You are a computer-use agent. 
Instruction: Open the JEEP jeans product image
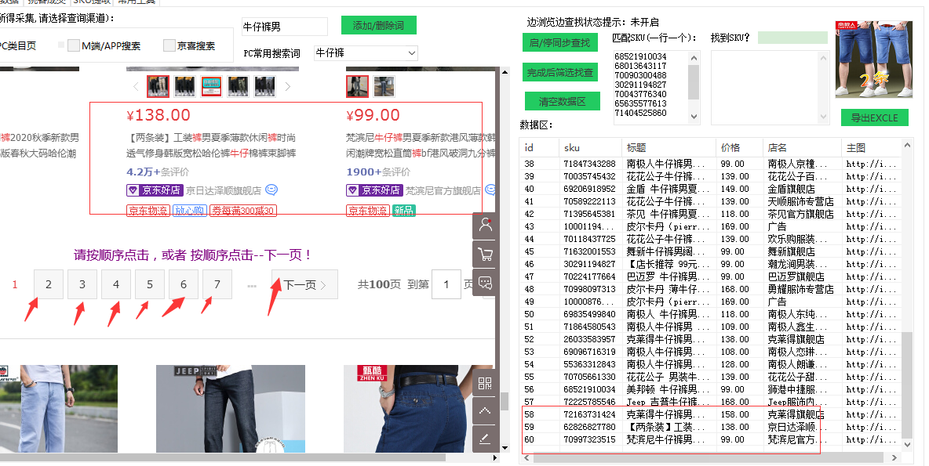[231, 409]
